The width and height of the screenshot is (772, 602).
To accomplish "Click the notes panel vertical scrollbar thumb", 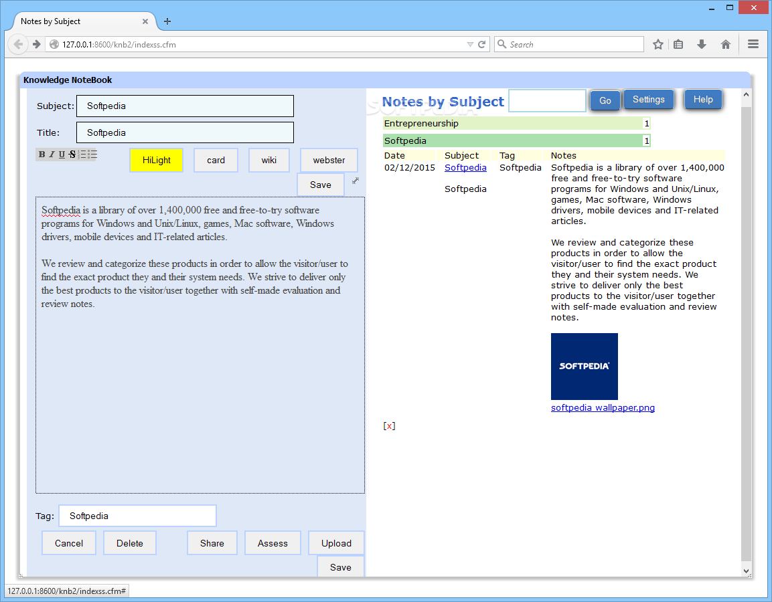I will coord(747,334).
